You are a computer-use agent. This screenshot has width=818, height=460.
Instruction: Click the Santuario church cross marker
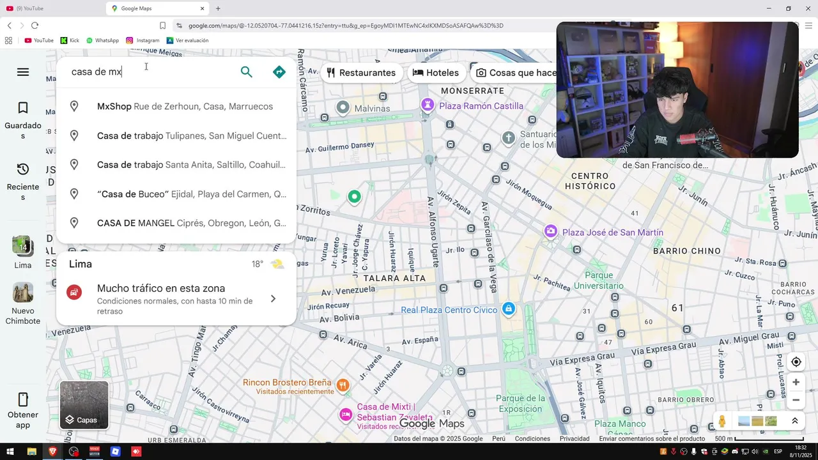(508, 137)
